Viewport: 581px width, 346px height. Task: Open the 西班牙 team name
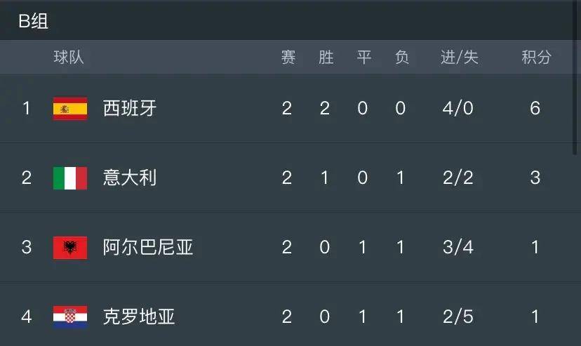coord(130,109)
